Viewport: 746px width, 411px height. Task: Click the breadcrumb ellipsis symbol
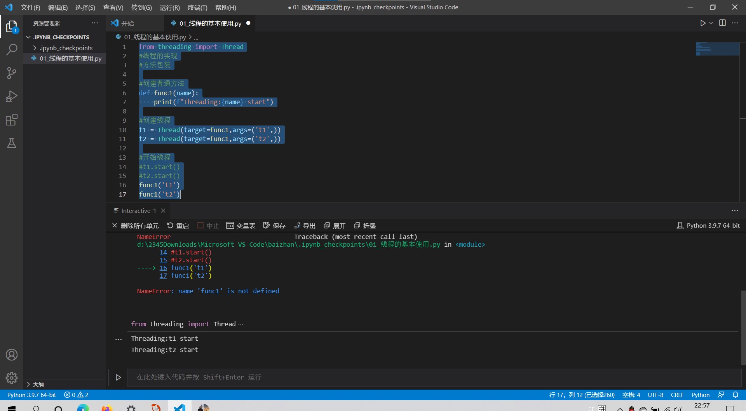click(x=196, y=37)
